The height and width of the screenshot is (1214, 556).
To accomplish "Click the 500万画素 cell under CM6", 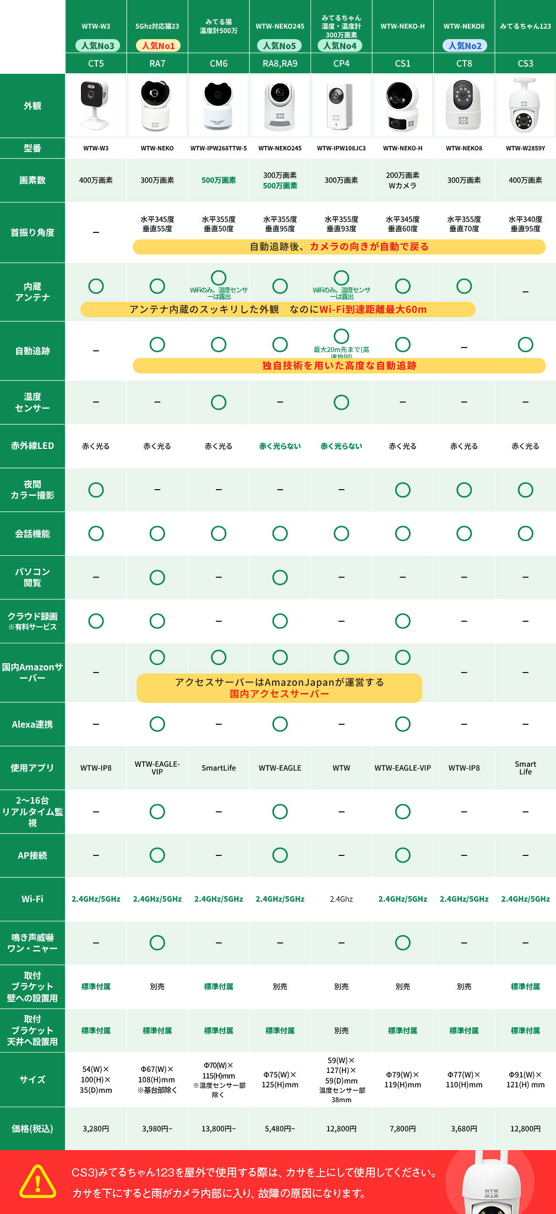I will 219,180.
